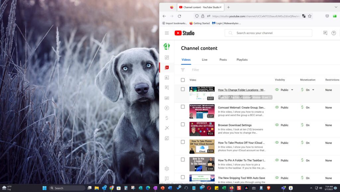
Task: Go back in Firefox
Action: (x=164, y=16)
